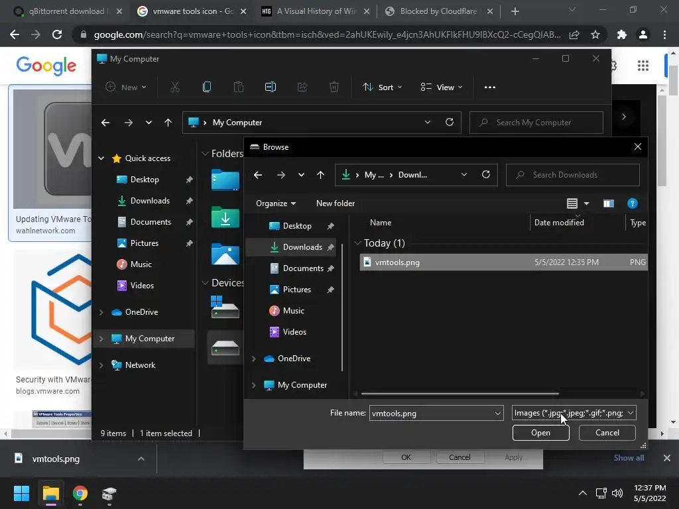
Task: Click the Rename icon in My Computer toolbar
Action: pyautogui.click(x=271, y=87)
